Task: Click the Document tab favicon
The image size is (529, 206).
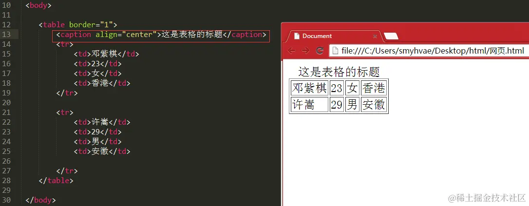Action: tap(297, 36)
